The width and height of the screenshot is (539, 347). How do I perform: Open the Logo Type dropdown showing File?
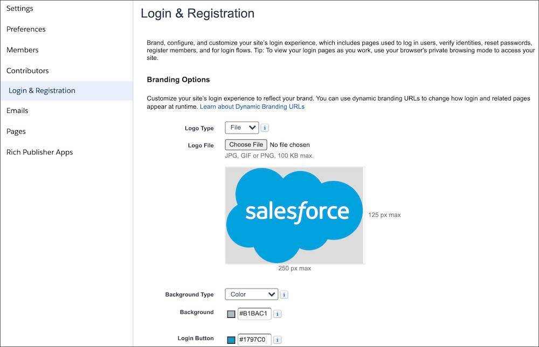tap(241, 128)
